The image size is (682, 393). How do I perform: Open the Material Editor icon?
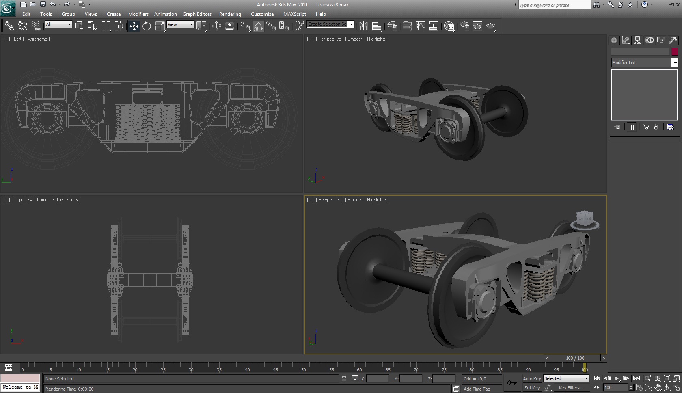449,26
